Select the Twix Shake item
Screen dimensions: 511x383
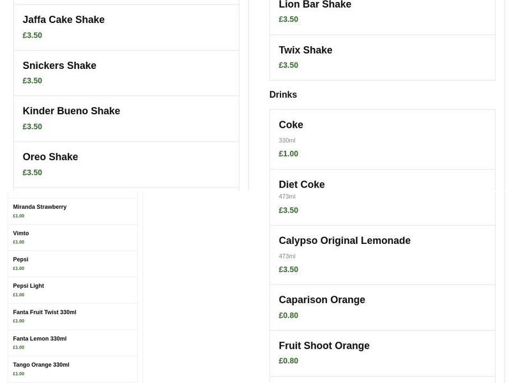coord(382,57)
